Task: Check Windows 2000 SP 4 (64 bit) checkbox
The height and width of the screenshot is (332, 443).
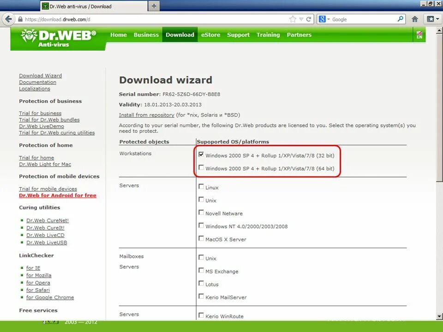Action: coord(201,167)
